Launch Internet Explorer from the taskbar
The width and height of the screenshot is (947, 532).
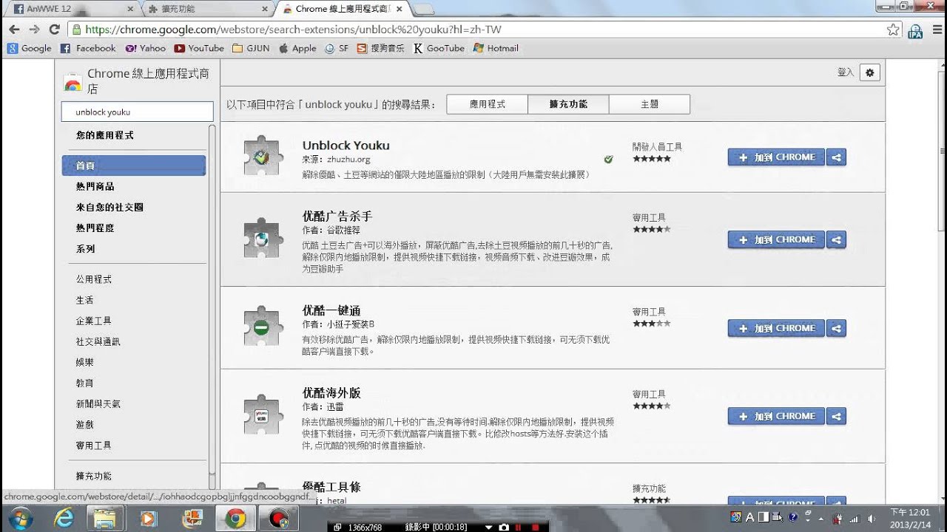[x=64, y=518]
